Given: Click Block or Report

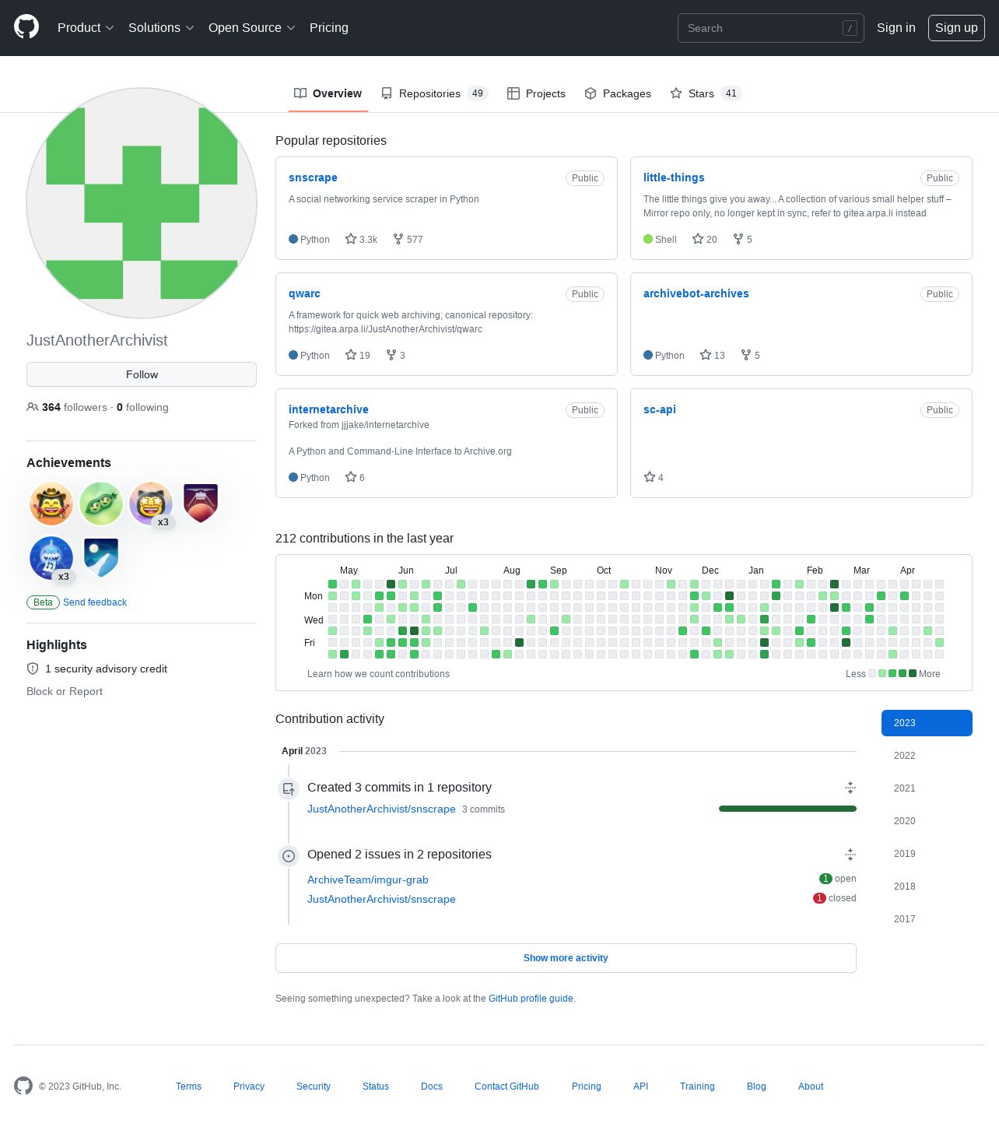Looking at the screenshot, I should 65,691.
